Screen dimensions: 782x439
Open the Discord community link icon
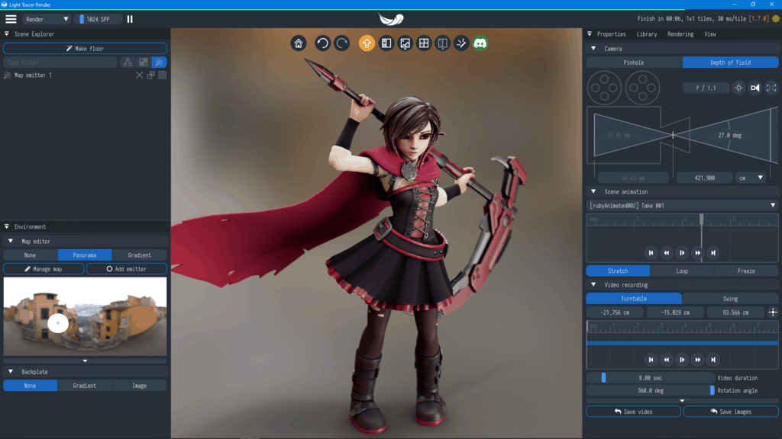tap(480, 43)
